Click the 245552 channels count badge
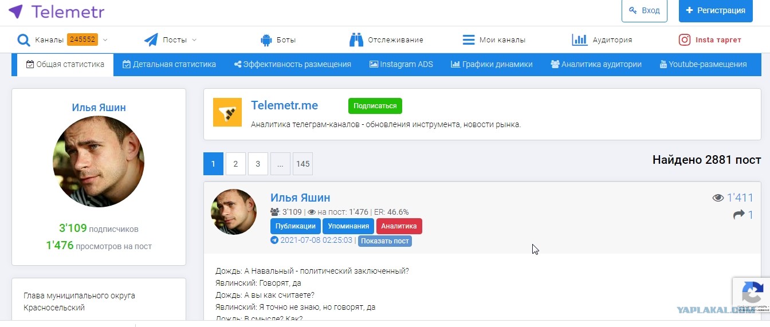The image size is (770, 327). pyautogui.click(x=82, y=40)
